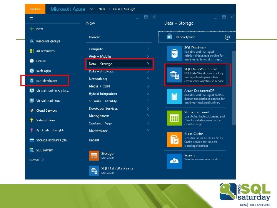Image resolution: width=277 pixels, height=208 pixels.
Task: Open the SQL databases sidebar label
Action: [47, 81]
